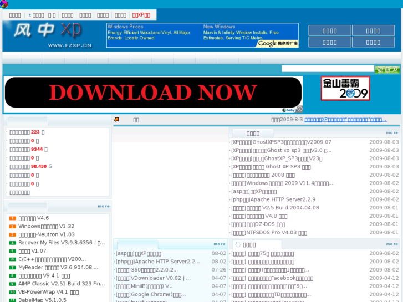The width and height of the screenshot is (403, 302).
Task: Click the green rank badge number 5
Action: 12,251
